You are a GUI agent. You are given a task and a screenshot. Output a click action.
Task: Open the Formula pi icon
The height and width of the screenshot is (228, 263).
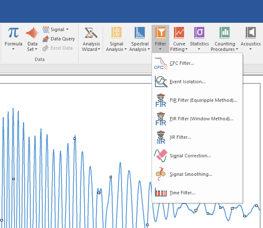tap(13, 33)
